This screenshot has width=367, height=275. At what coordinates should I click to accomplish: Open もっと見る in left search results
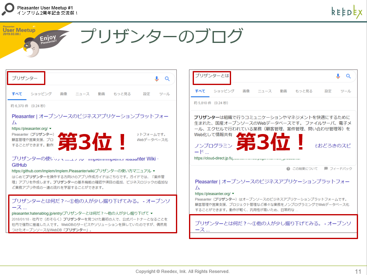coord(122,94)
